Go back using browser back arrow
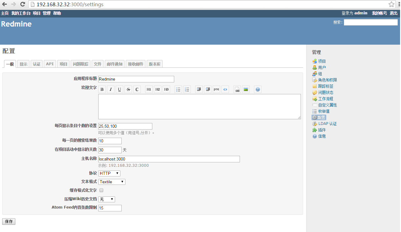401x232 pixels. click(5, 4)
